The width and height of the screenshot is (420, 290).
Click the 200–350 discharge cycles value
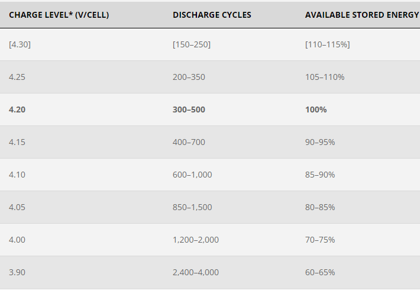[189, 77]
